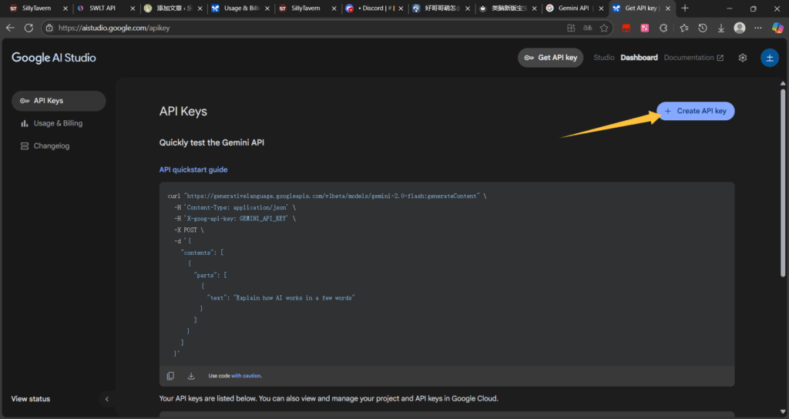Screen dimensions: 789x419
Task: Open the user account avatar menu
Action: point(769,58)
